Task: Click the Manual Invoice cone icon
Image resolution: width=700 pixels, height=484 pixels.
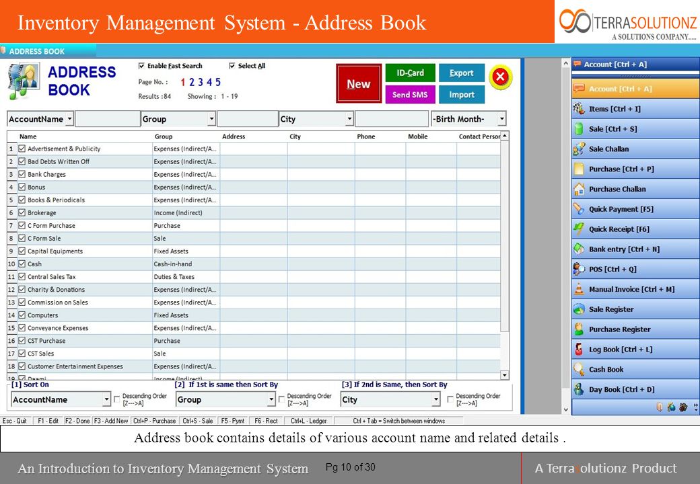Action: 579,289
